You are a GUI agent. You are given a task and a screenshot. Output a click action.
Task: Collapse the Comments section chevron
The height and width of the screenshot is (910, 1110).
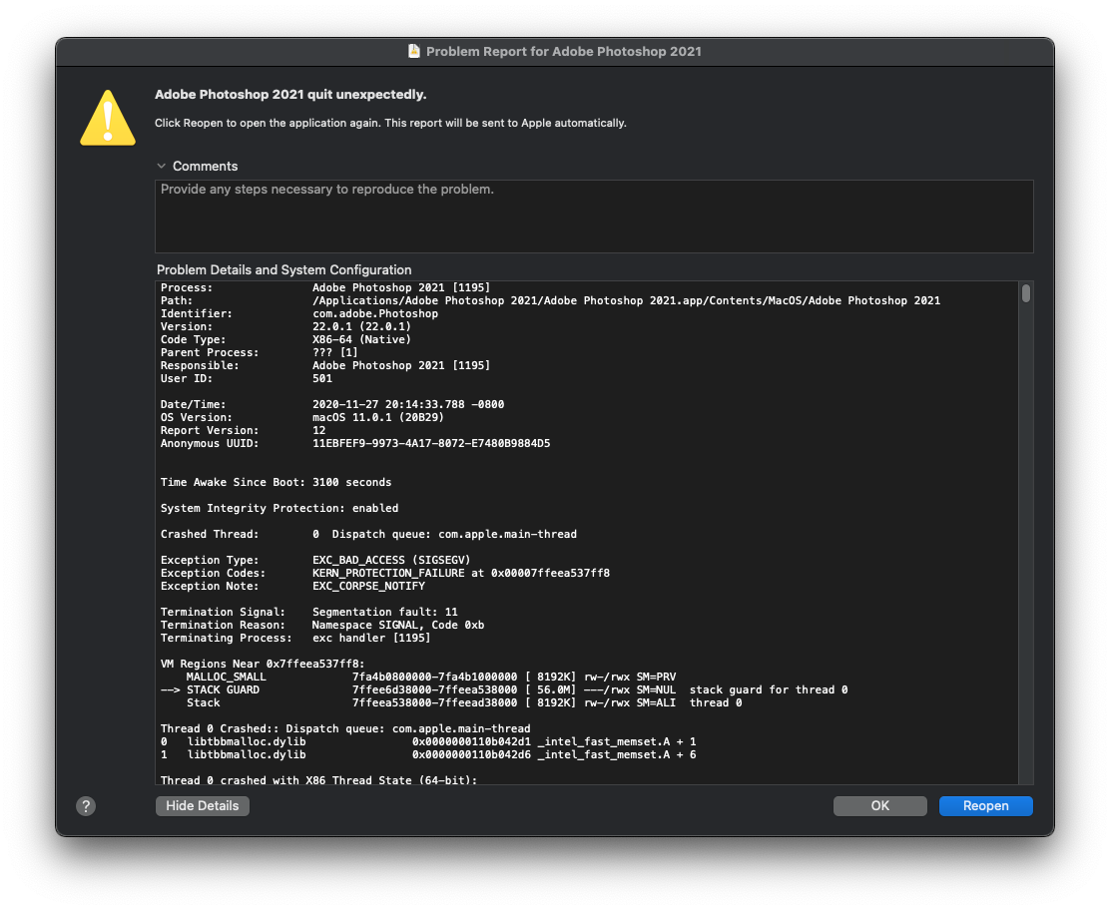[x=162, y=167]
